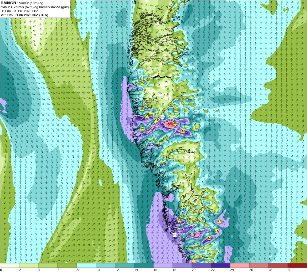
Task: Select the 6–8 m/s green legend swatch
Action: pyautogui.click(x=67, y=265)
